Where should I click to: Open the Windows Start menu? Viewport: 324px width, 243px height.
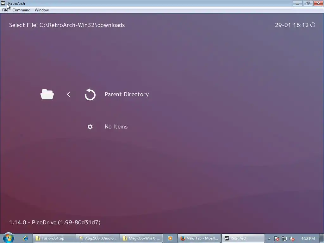pyautogui.click(x=8, y=238)
